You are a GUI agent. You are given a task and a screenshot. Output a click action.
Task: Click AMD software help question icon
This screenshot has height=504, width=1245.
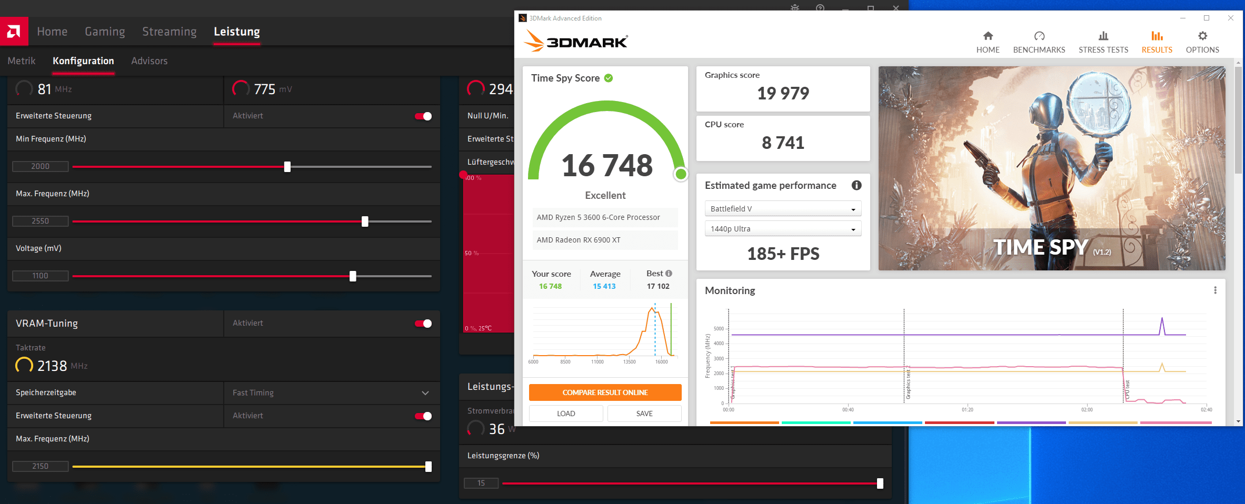(820, 8)
